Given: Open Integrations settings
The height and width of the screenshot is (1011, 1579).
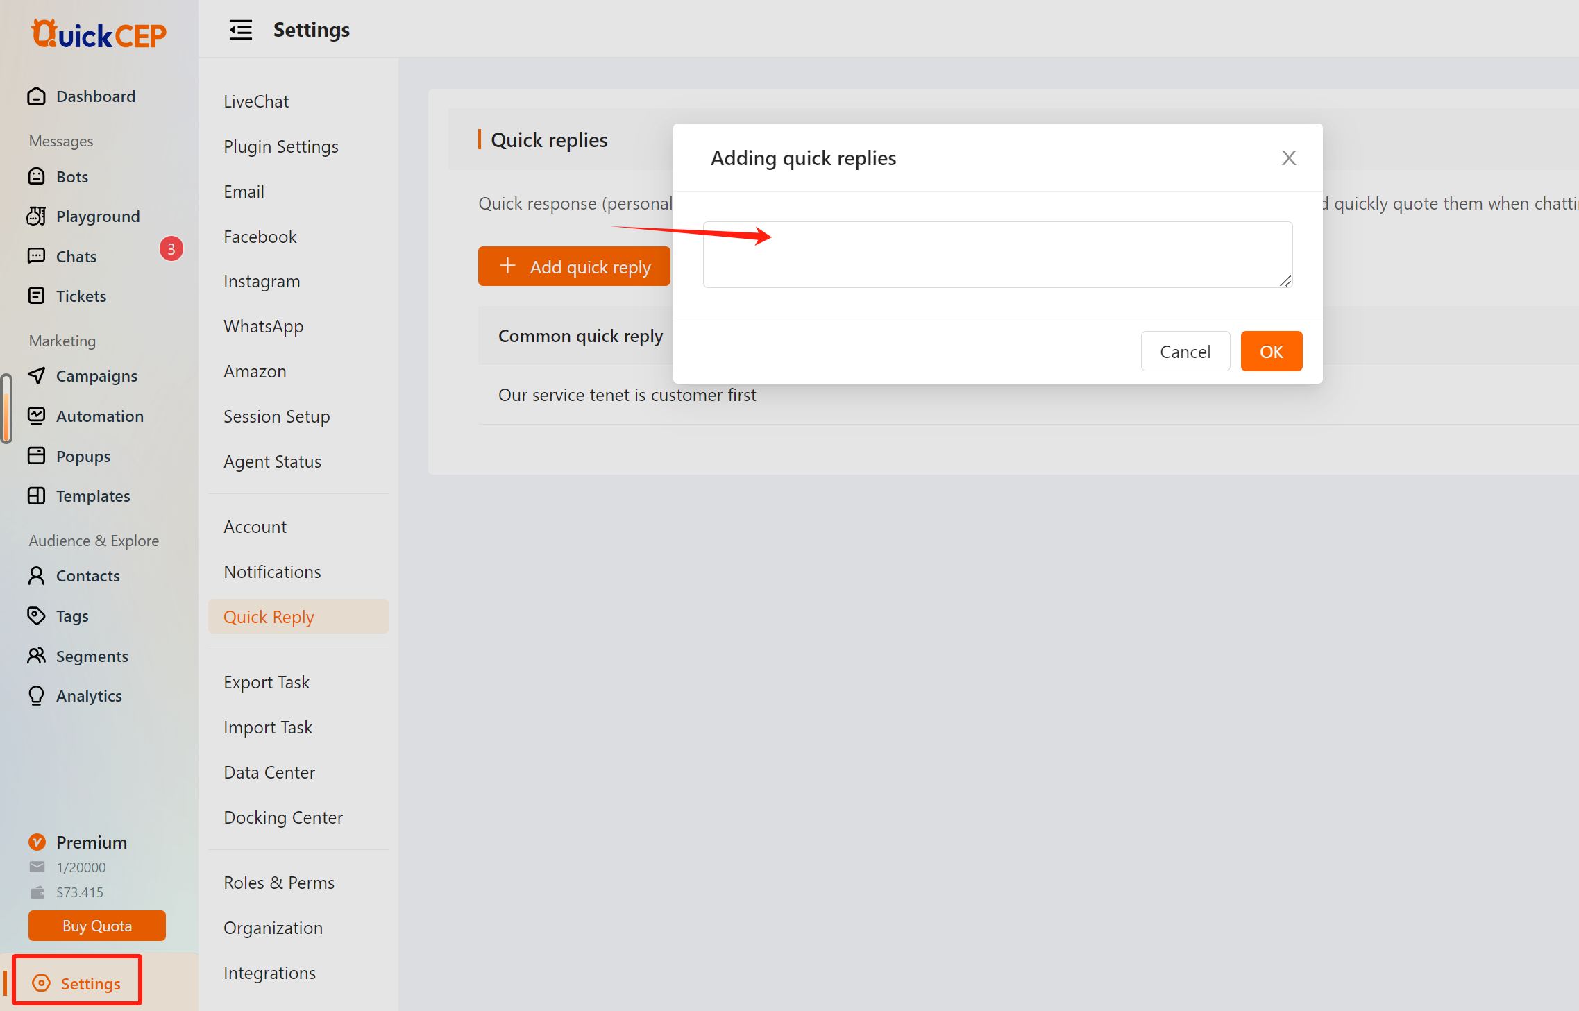Looking at the screenshot, I should coord(269,973).
